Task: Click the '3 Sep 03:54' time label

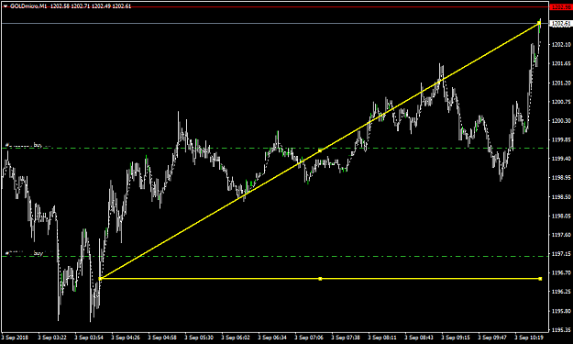Action: 89,338
